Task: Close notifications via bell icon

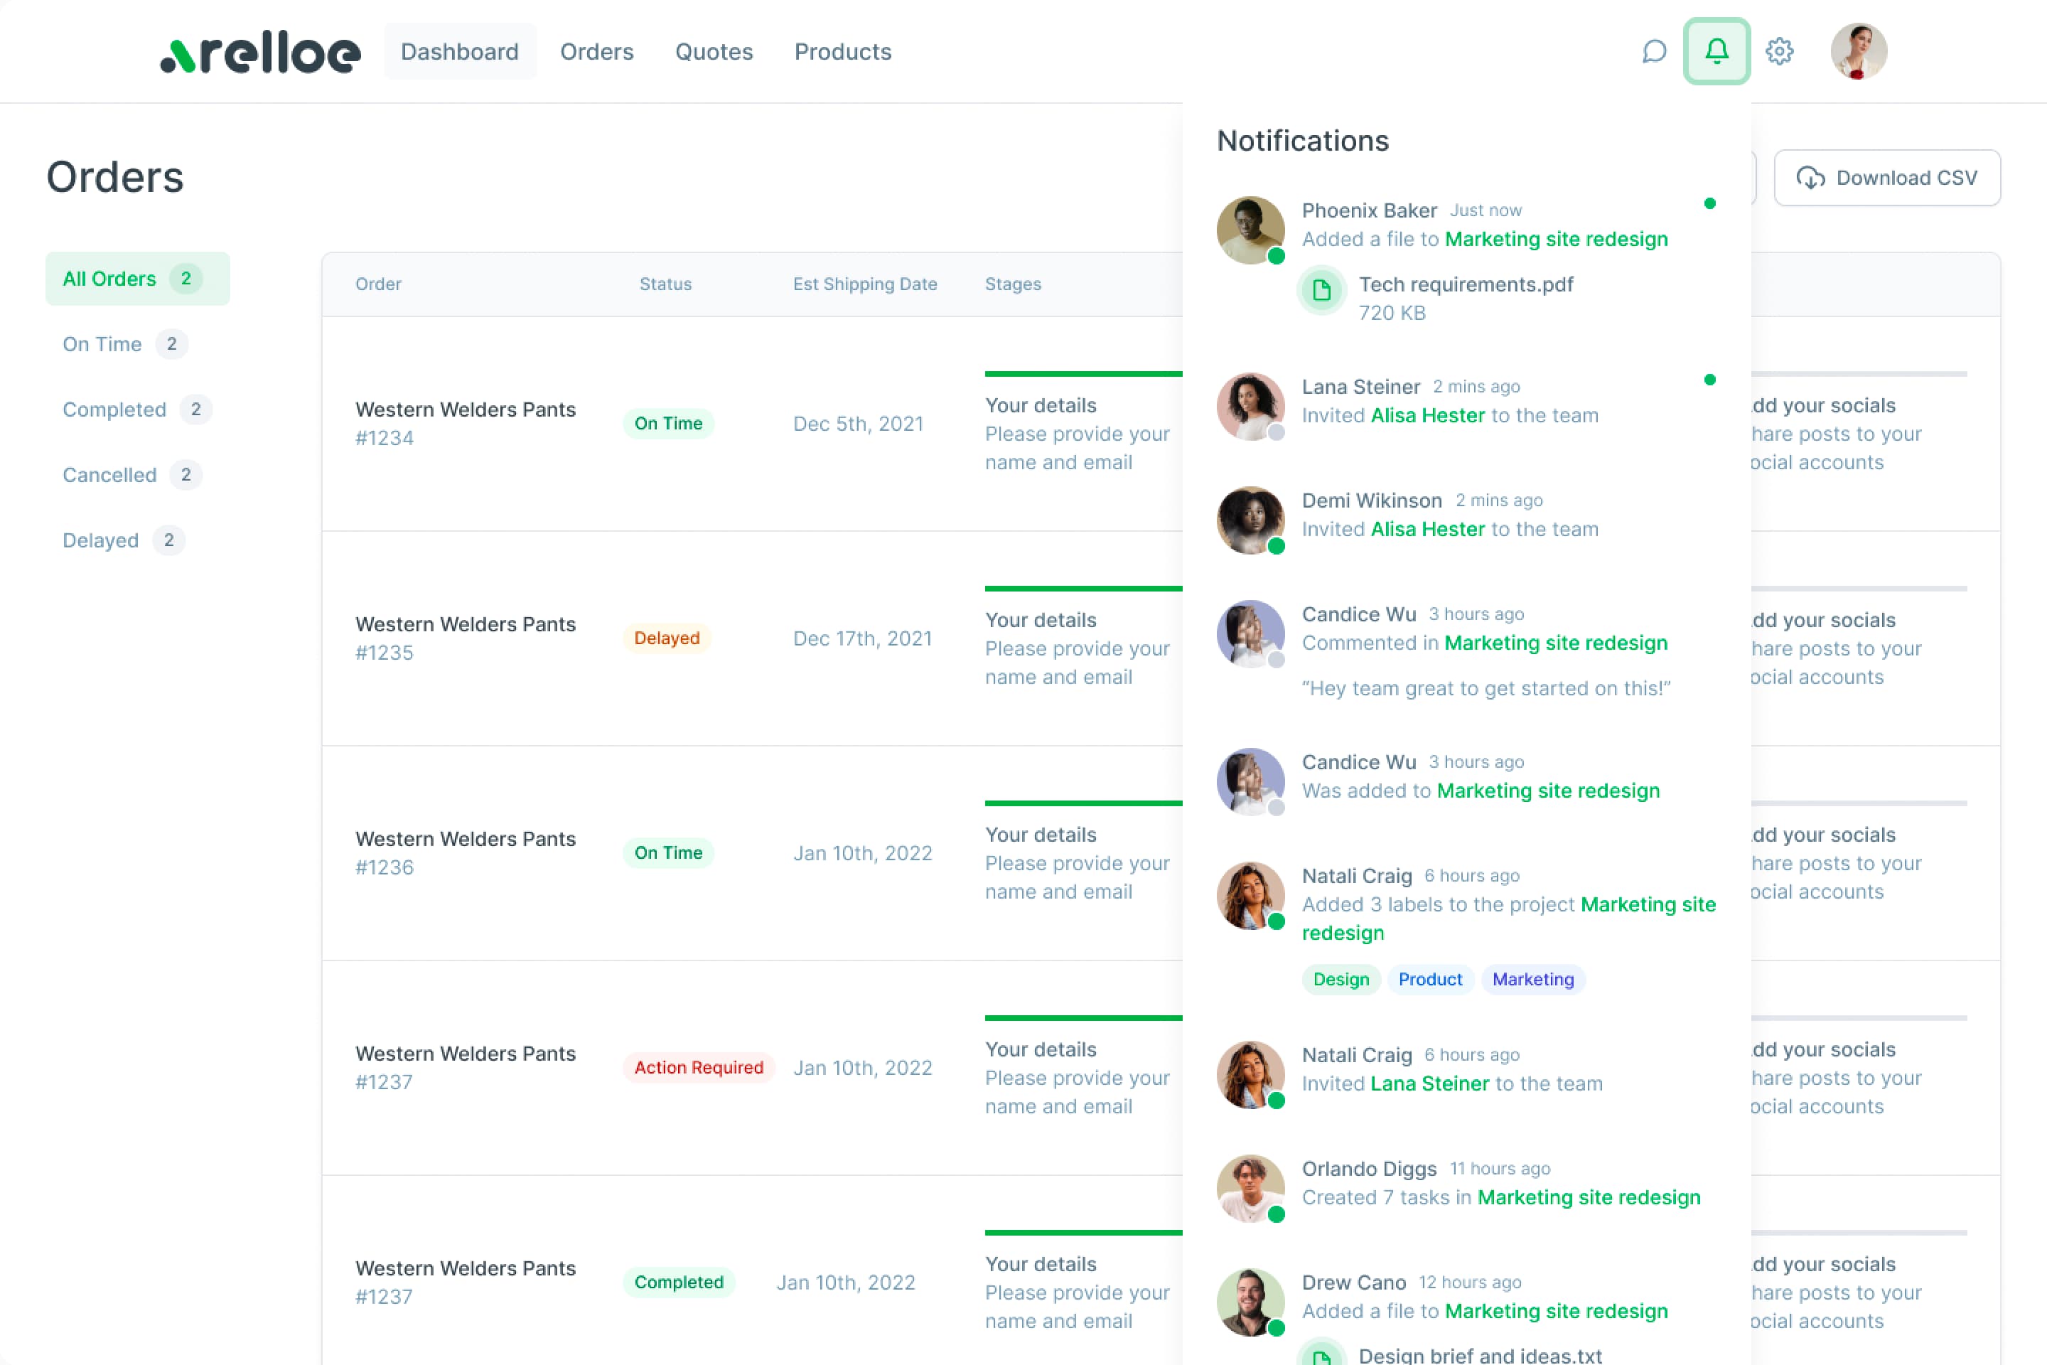Action: (x=1715, y=51)
